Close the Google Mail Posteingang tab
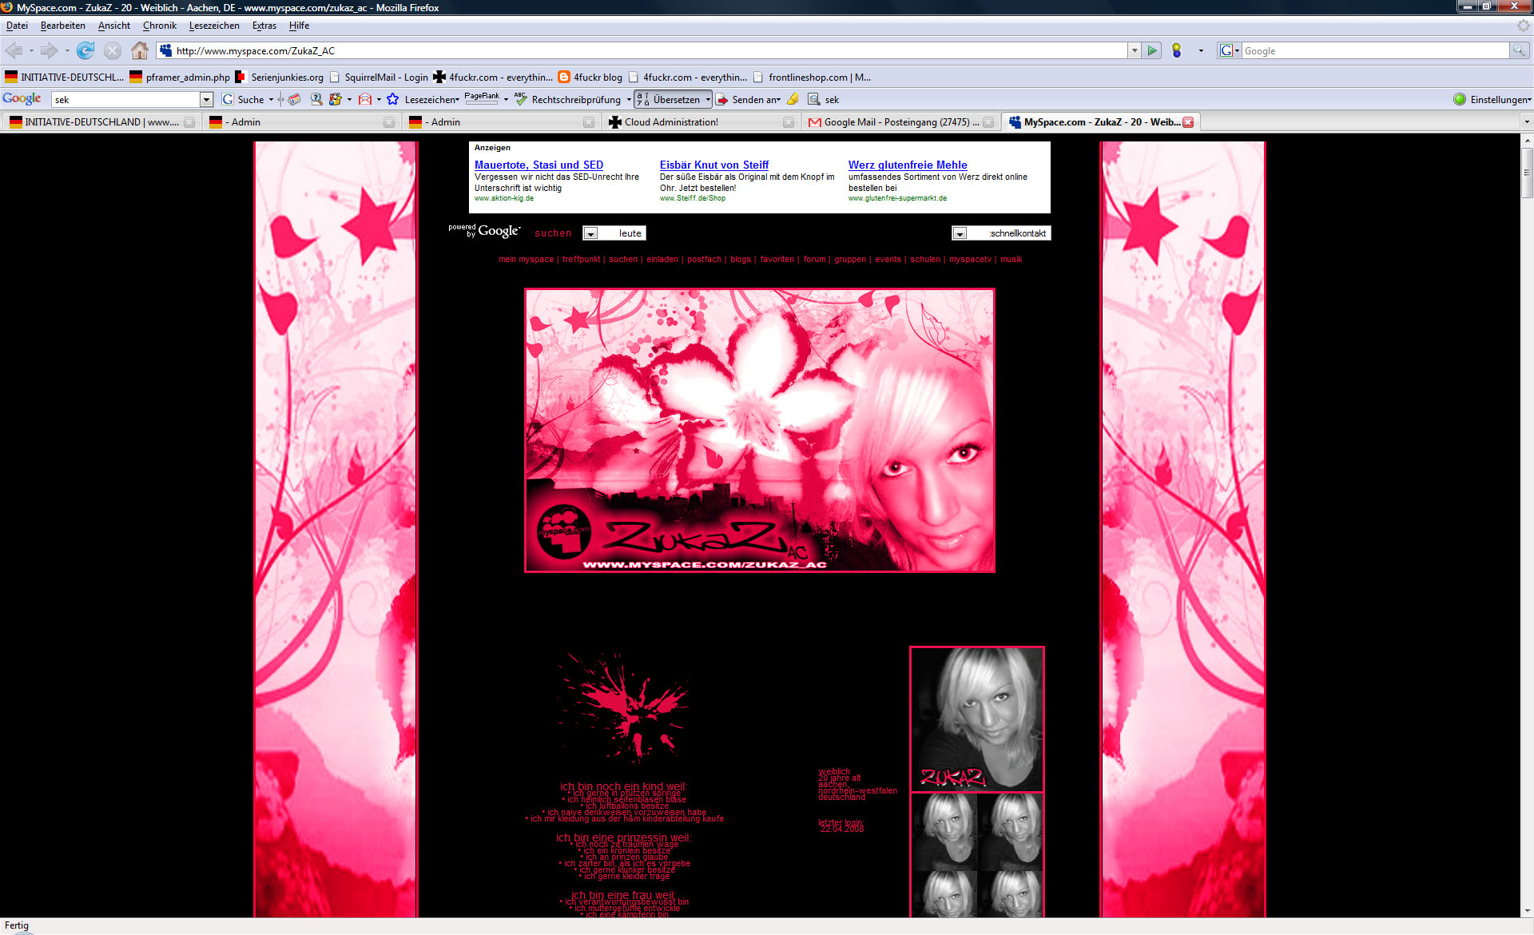 click(x=988, y=121)
